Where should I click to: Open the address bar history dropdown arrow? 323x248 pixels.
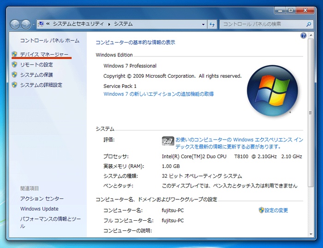click(203, 24)
